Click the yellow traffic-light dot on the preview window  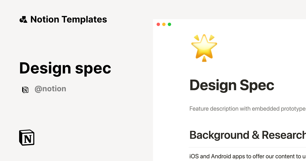point(164,24)
